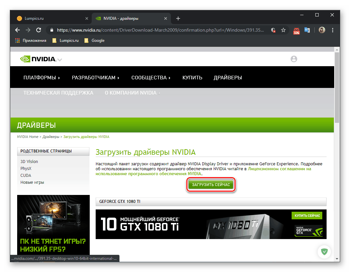Click the Google Translate extension icon
This screenshot has height=272, width=350.
(x=307, y=30)
